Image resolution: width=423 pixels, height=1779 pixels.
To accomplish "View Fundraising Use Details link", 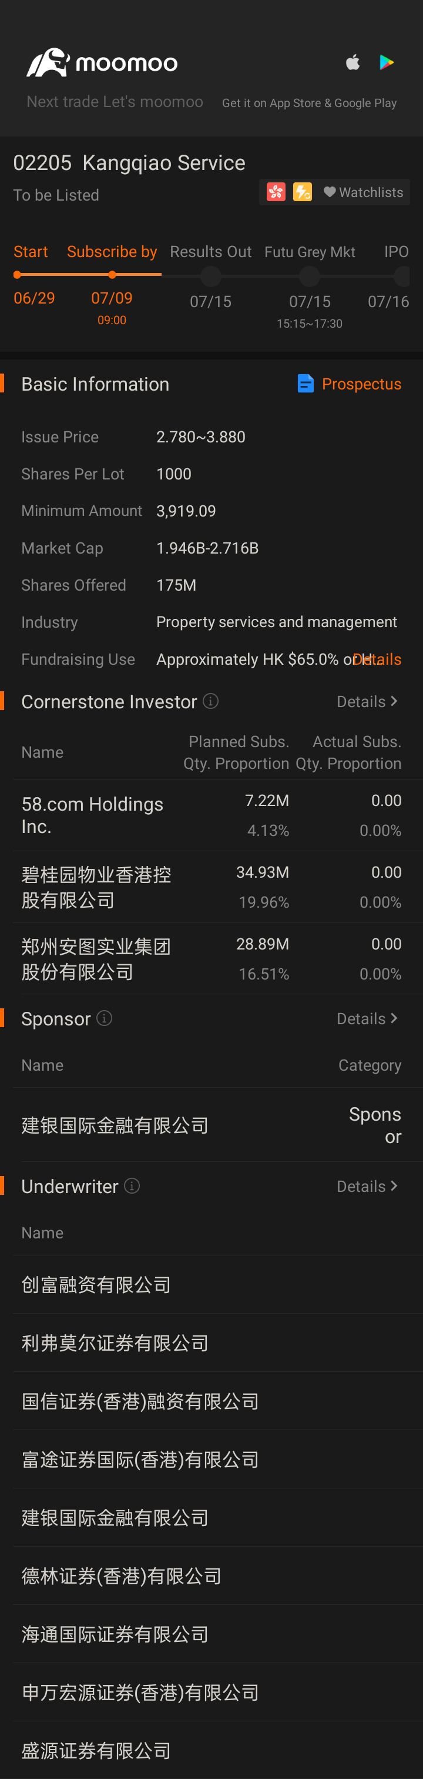I will click(377, 659).
